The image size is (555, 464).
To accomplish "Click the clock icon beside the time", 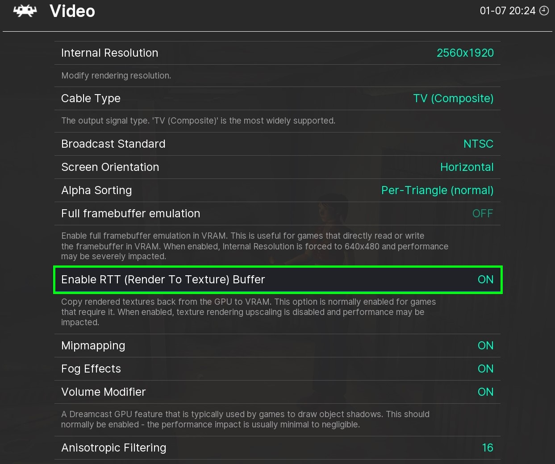I will point(544,11).
